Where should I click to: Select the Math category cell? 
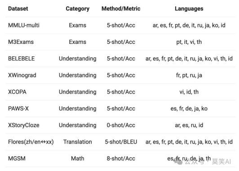pyautogui.click(x=78, y=158)
